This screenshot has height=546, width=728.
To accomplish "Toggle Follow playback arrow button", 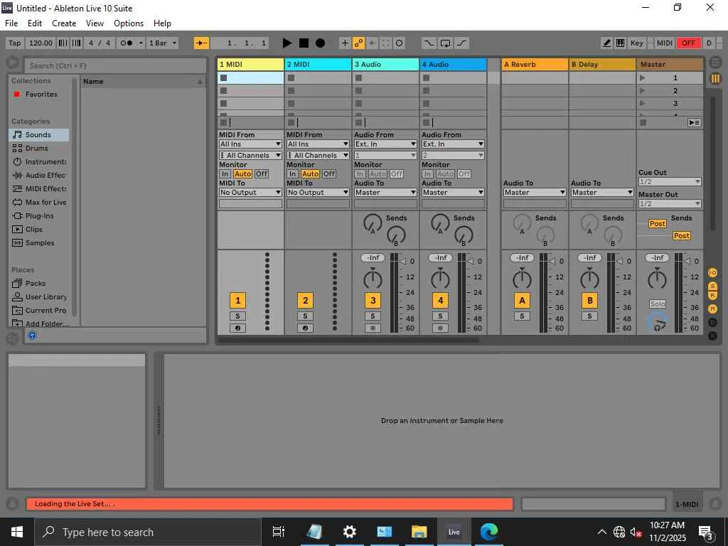I will tap(201, 43).
